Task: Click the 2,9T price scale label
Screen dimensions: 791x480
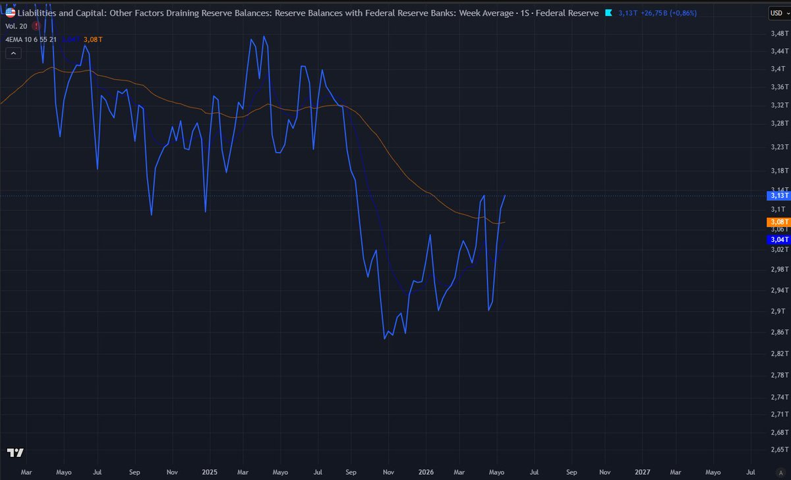Action: (778, 311)
